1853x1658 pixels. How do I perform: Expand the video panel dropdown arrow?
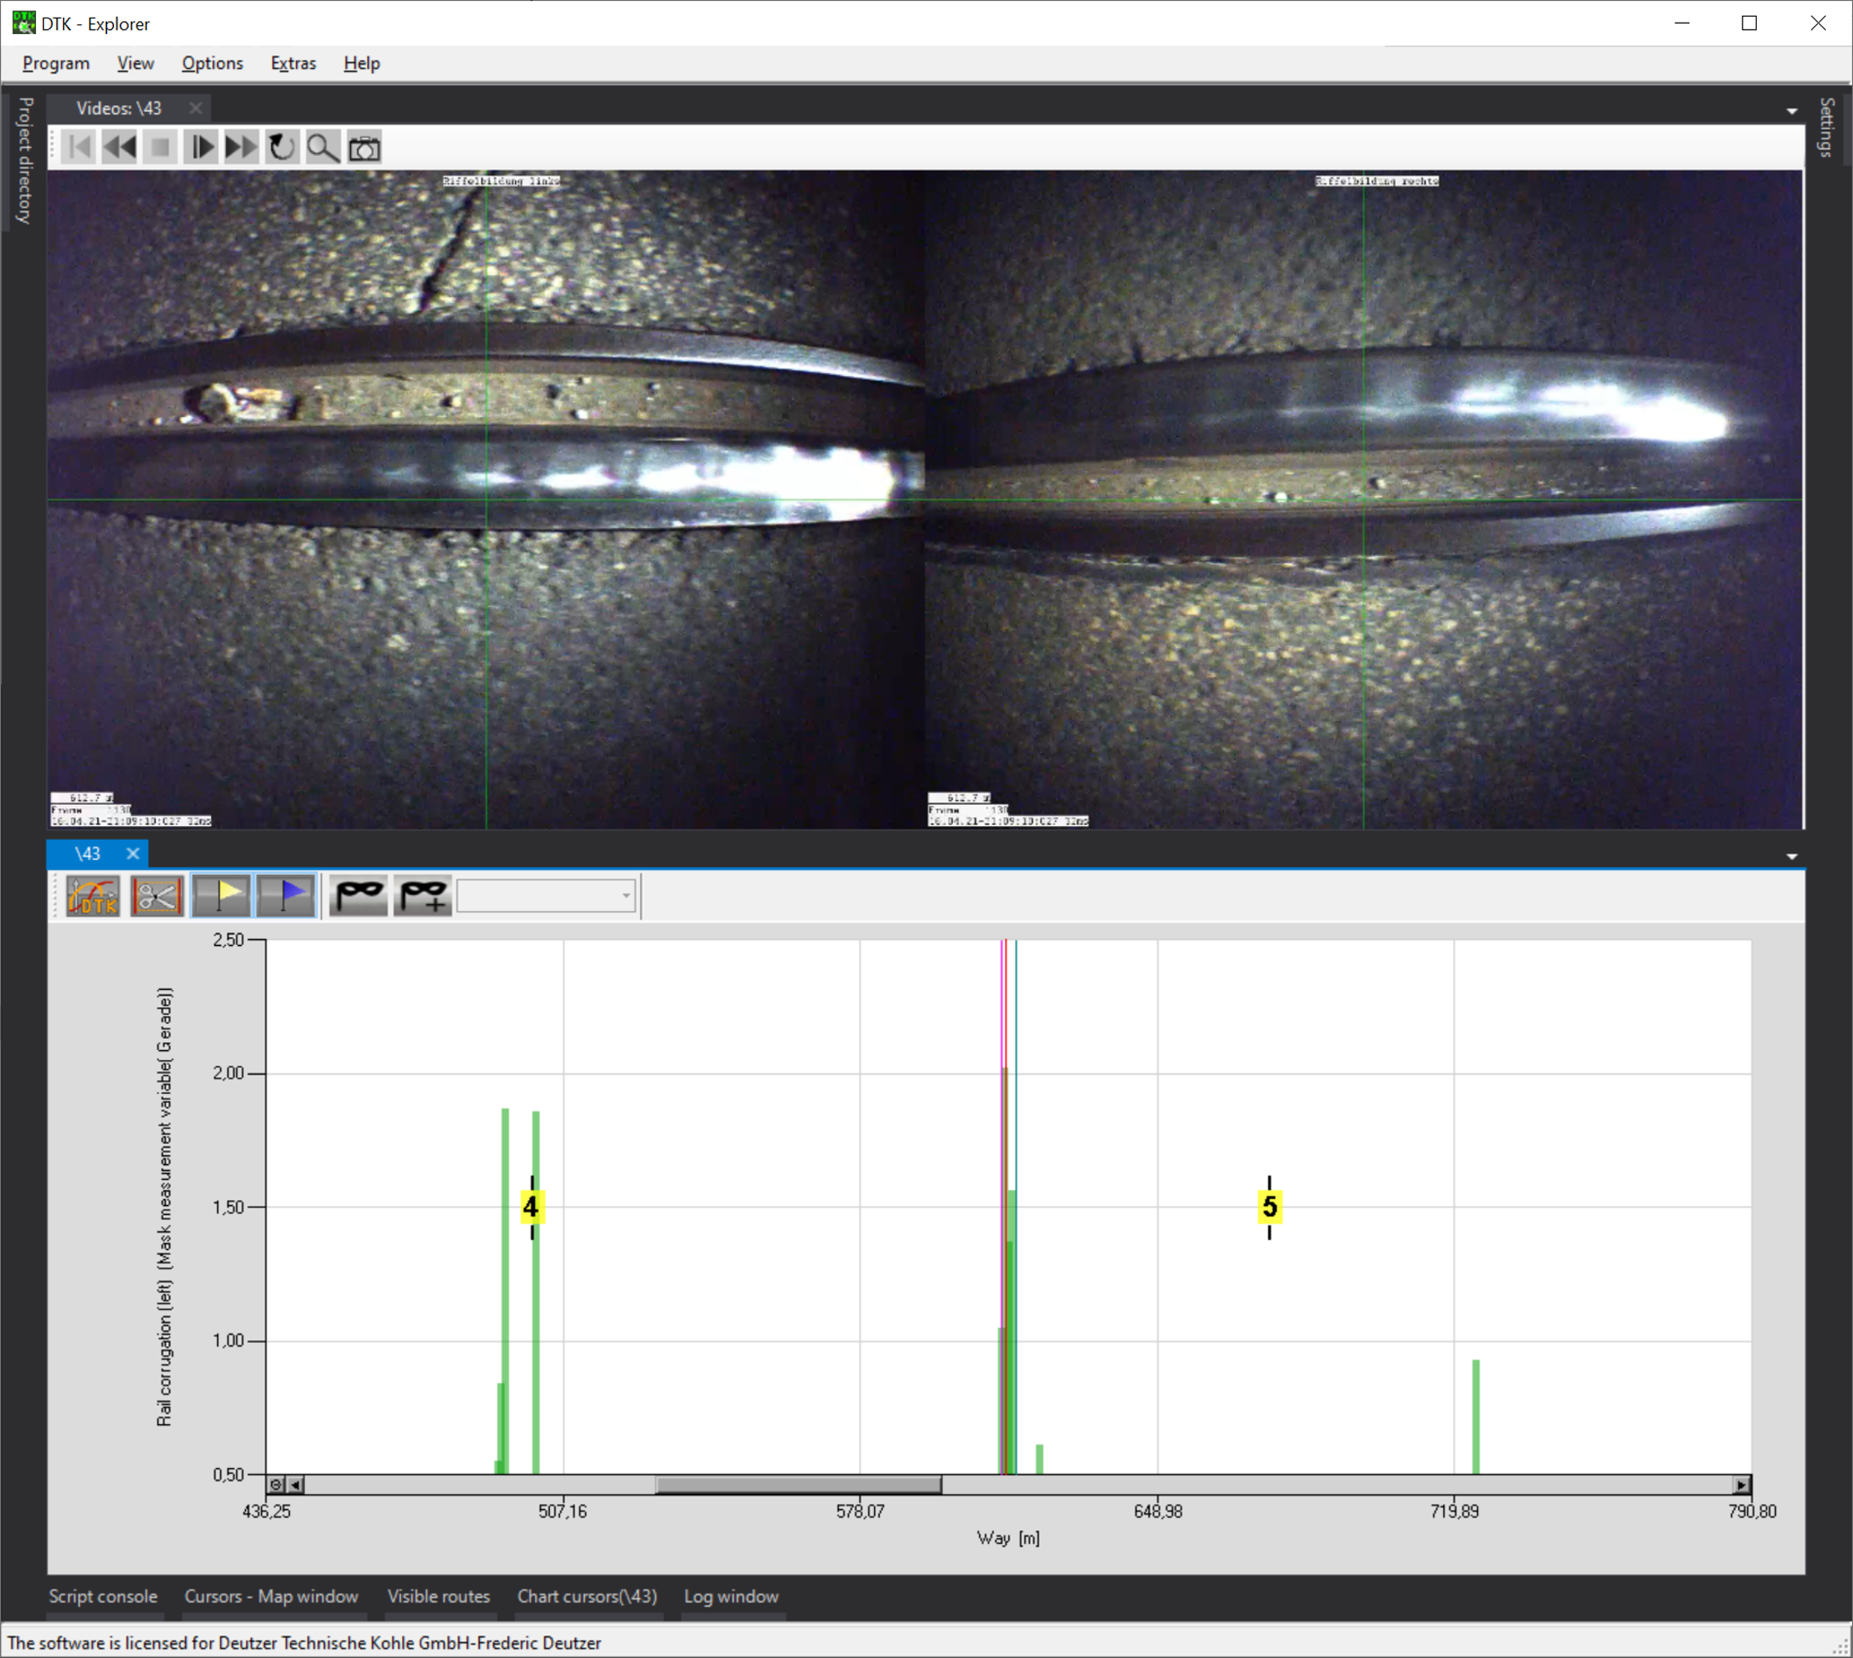click(1791, 111)
